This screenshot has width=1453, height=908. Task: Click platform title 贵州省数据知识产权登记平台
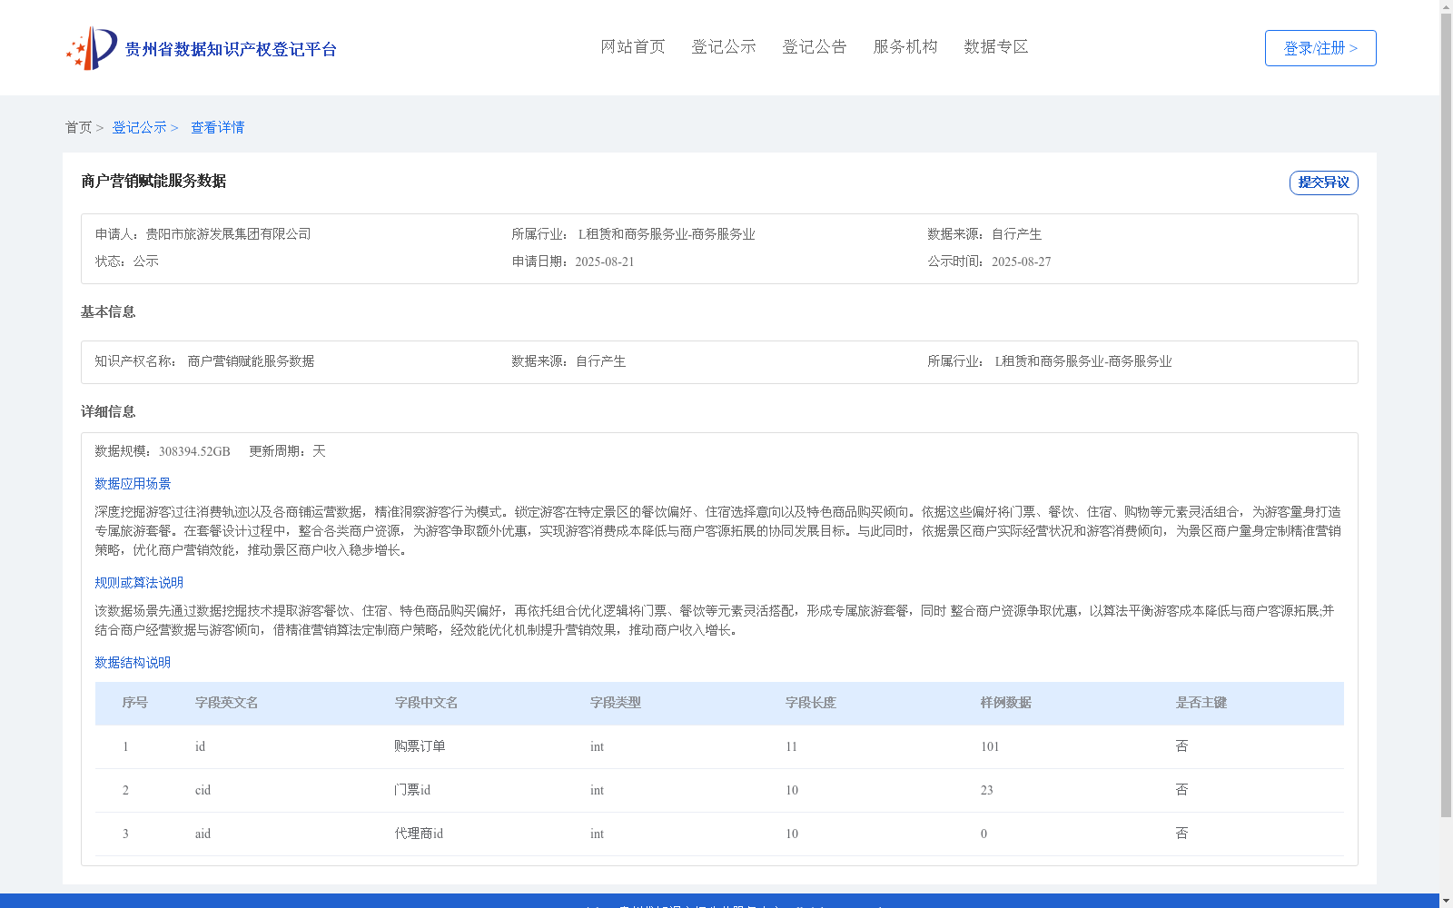point(231,49)
